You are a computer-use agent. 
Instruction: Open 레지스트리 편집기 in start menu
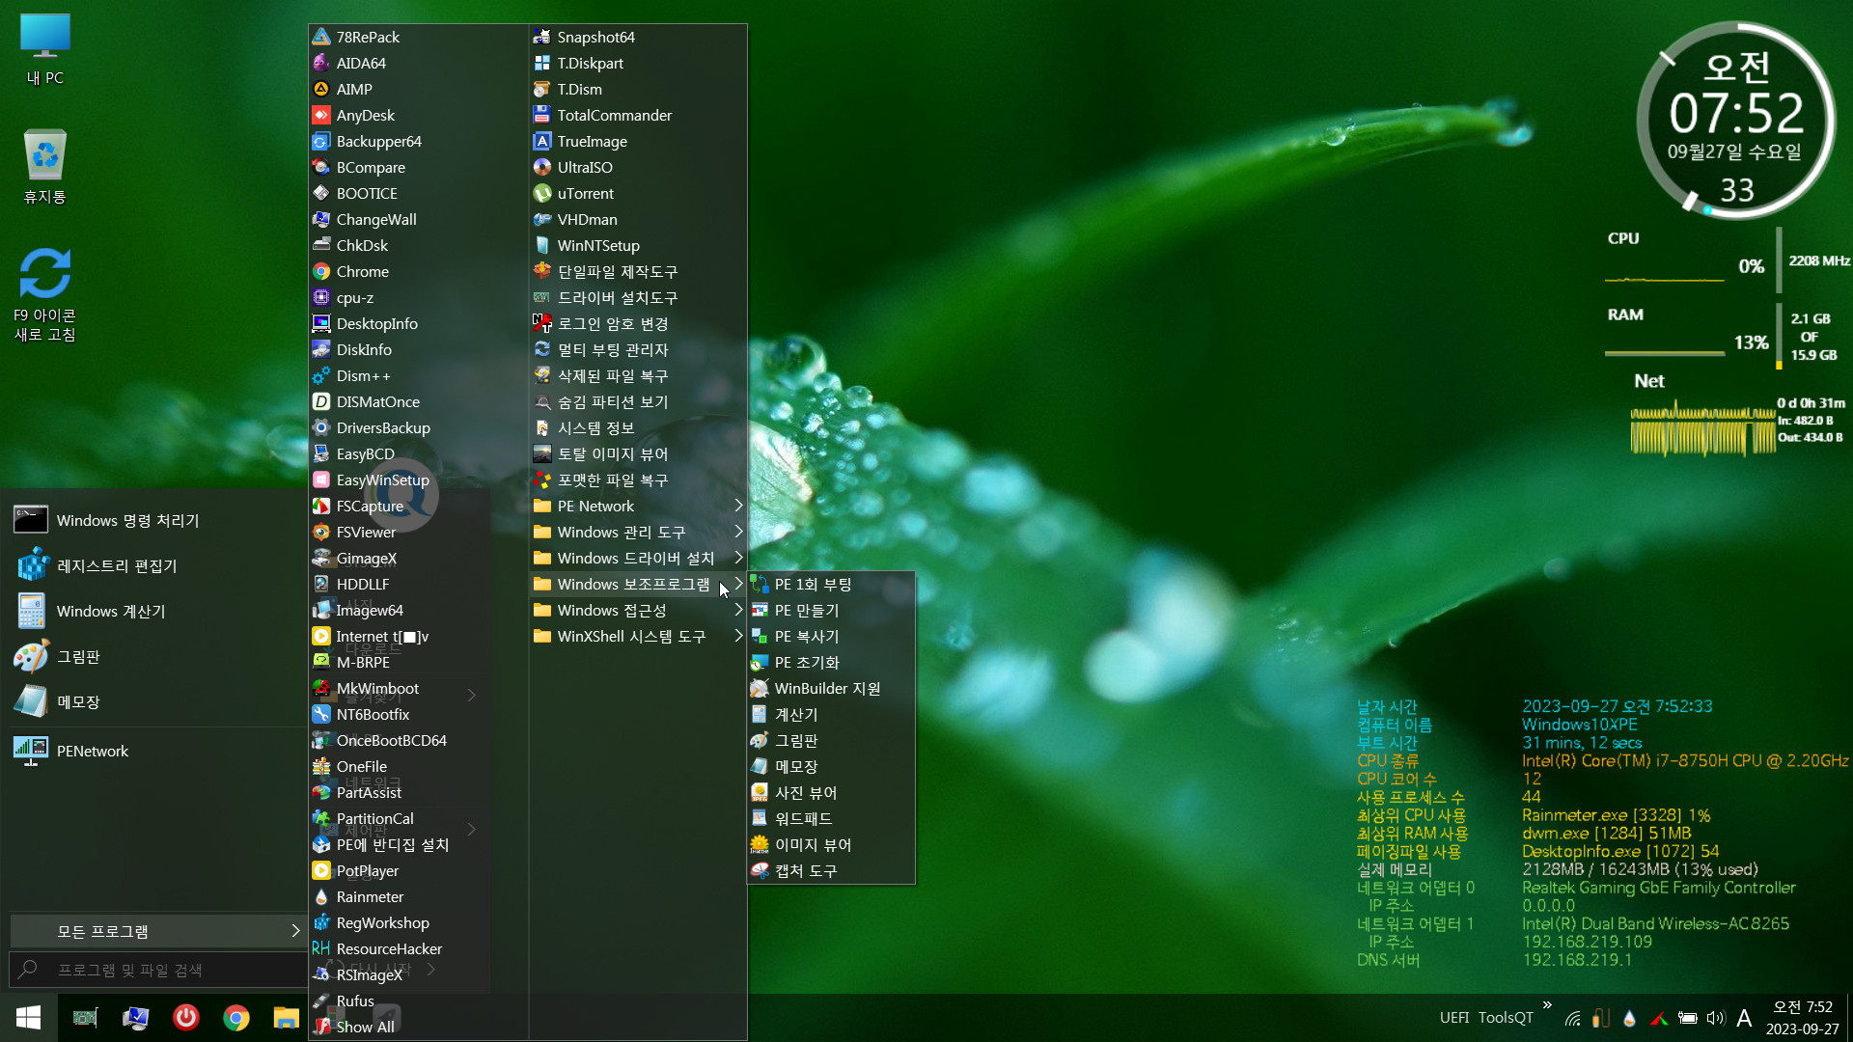point(157,565)
